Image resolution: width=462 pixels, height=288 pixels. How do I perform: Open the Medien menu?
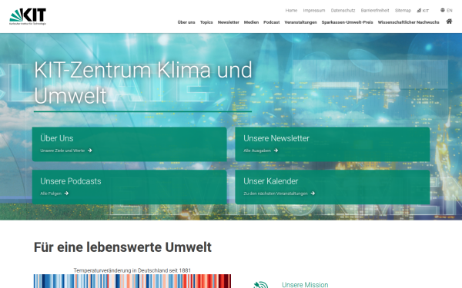pos(251,22)
